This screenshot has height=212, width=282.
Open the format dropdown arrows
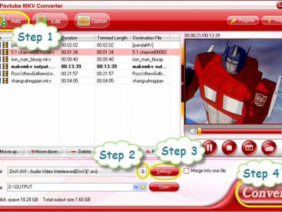pyautogui.click(x=143, y=171)
